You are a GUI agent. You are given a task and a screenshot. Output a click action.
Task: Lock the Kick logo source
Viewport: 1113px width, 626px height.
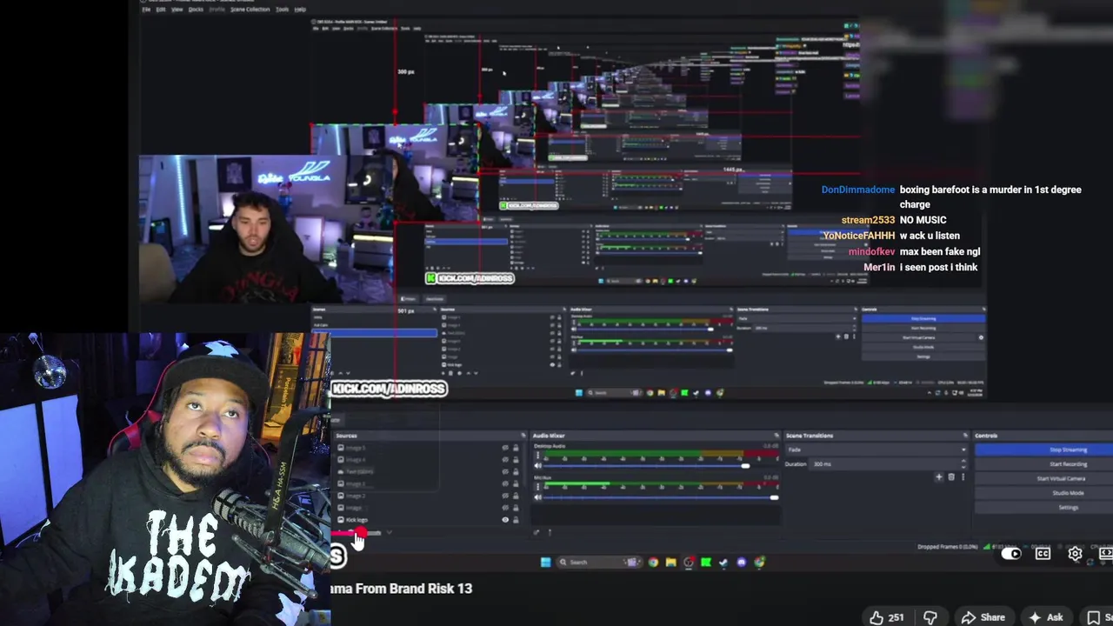[x=516, y=520]
